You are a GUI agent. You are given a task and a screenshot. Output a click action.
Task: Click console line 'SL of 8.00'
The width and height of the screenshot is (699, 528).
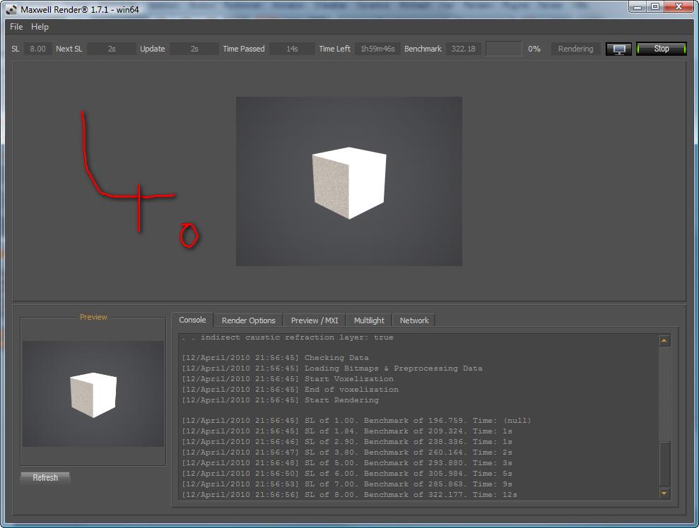click(349, 495)
